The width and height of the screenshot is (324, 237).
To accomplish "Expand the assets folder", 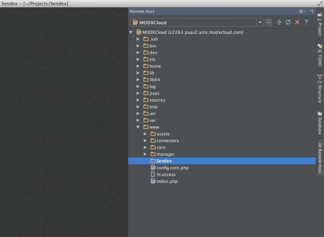I will [x=145, y=134].
